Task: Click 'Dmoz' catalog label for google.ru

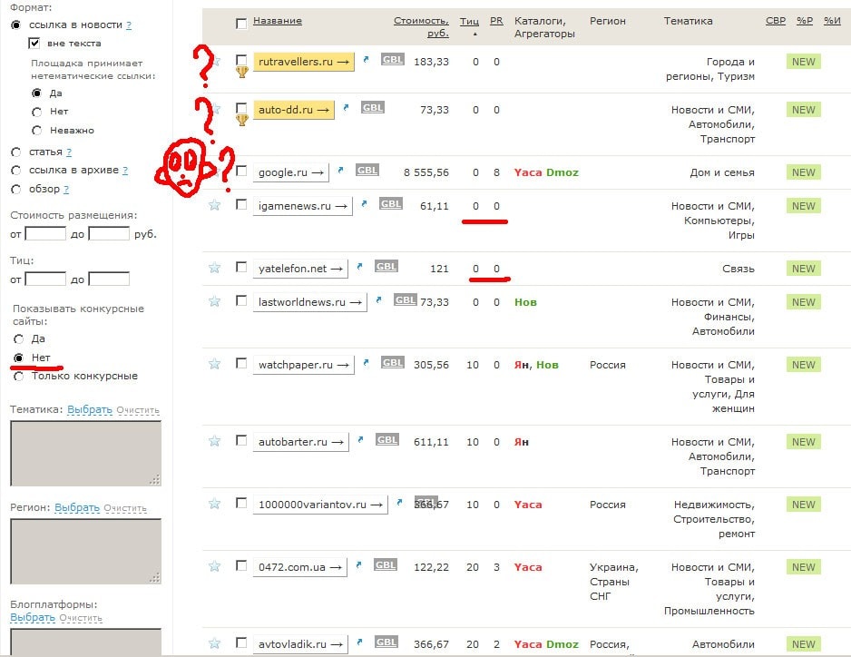Action: click(562, 172)
